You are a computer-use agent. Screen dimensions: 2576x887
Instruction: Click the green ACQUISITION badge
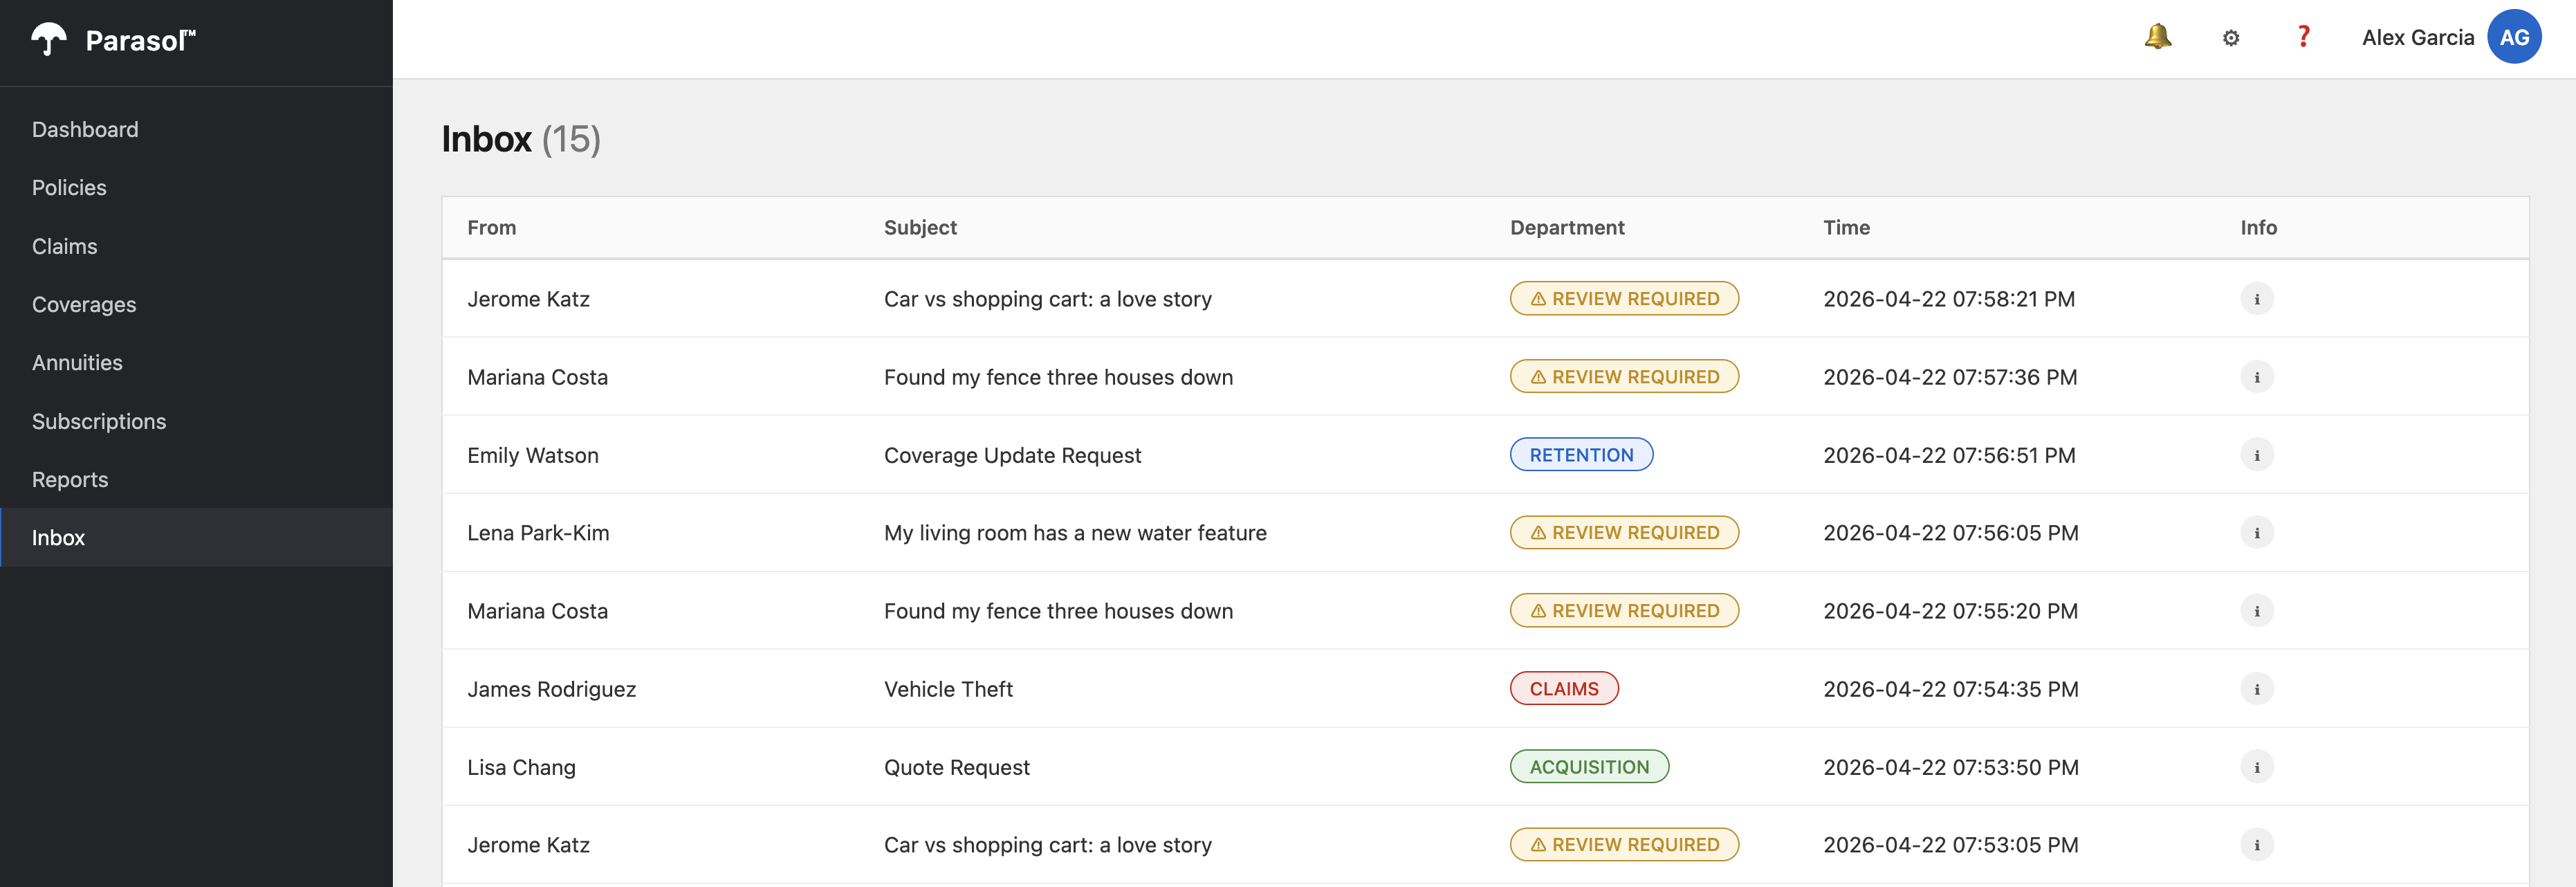[1588, 767]
